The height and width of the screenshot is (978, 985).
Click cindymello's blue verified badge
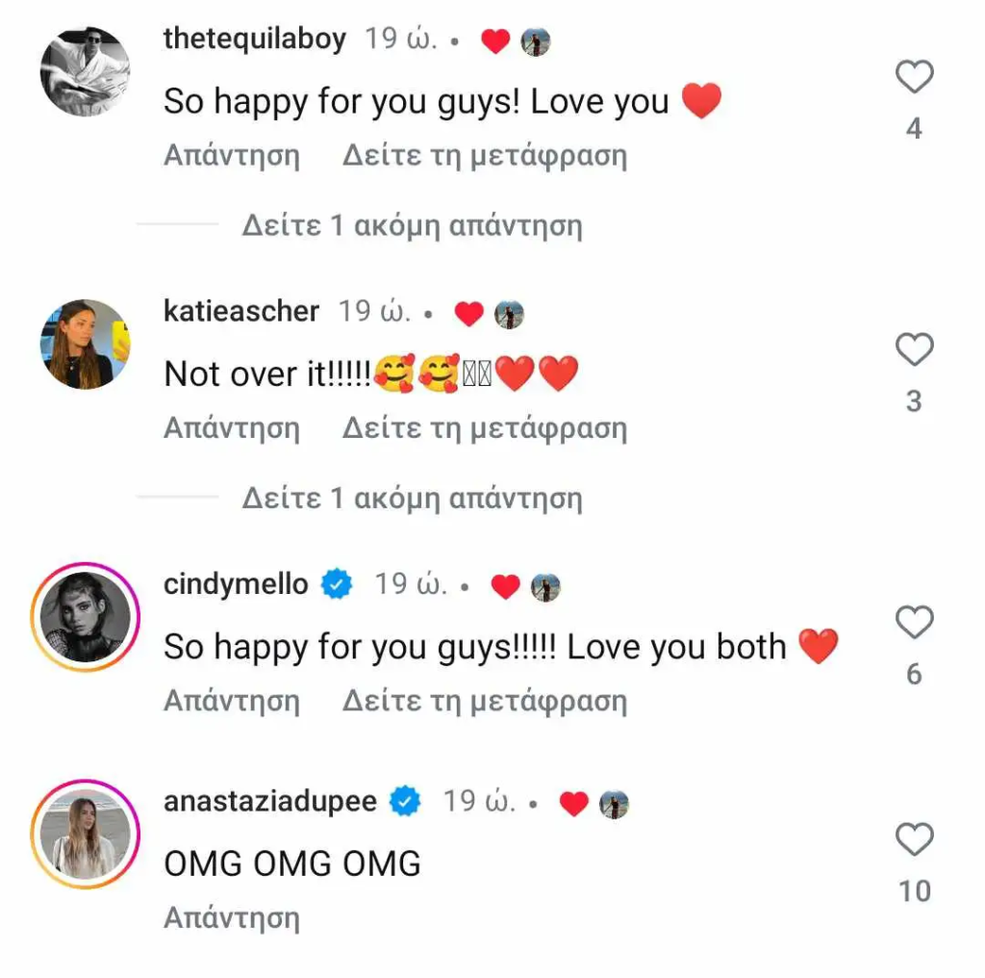pos(337,584)
